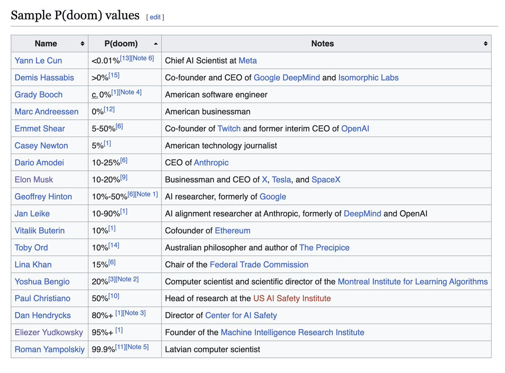Open Emmet Shear article link
The height and width of the screenshot is (373, 505).
click(x=40, y=129)
